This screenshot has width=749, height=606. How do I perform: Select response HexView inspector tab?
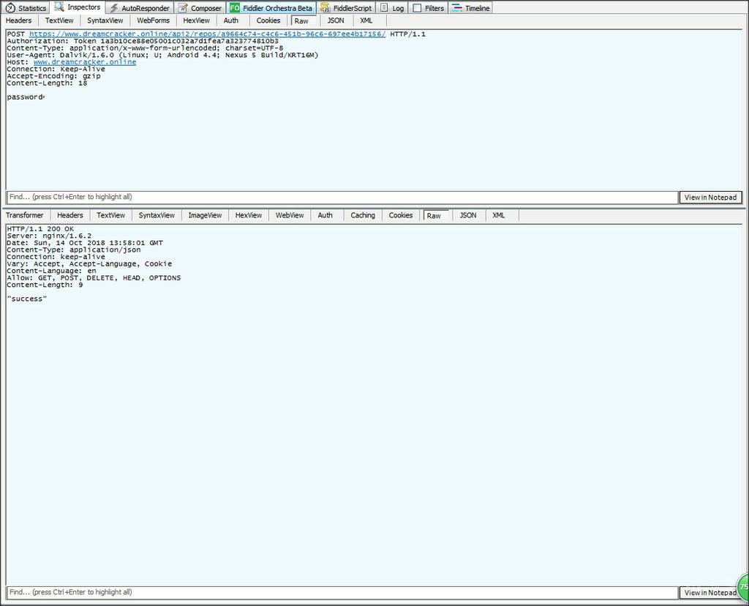pos(249,215)
